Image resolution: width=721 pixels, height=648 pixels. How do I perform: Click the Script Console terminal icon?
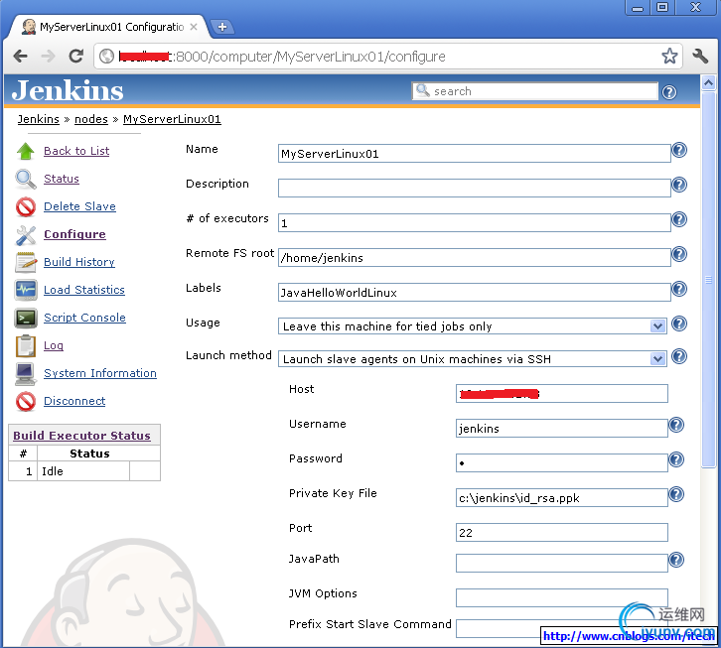click(26, 318)
